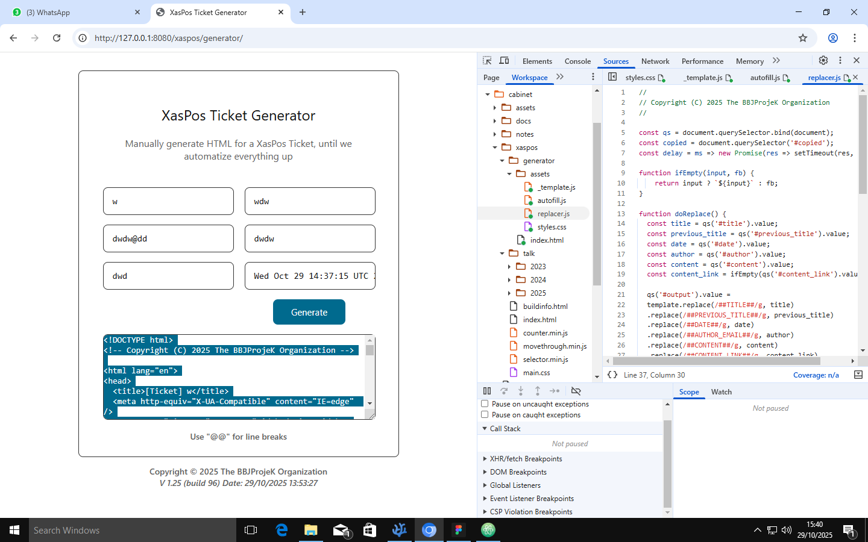Bookmark this page with star icon
Viewport: 868px width, 542px height.
tap(803, 38)
